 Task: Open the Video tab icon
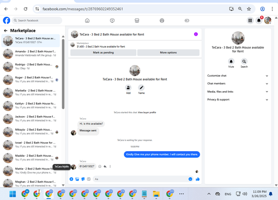point(112,21)
